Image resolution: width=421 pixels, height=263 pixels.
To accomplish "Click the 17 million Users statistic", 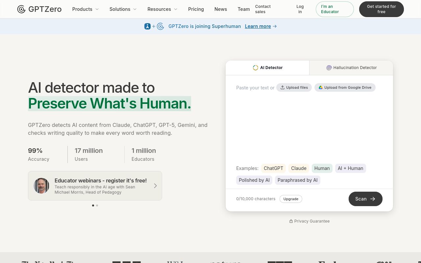I will (88, 155).
